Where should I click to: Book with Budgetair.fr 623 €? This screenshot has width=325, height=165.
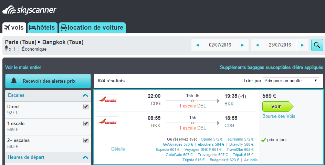coord(224,160)
